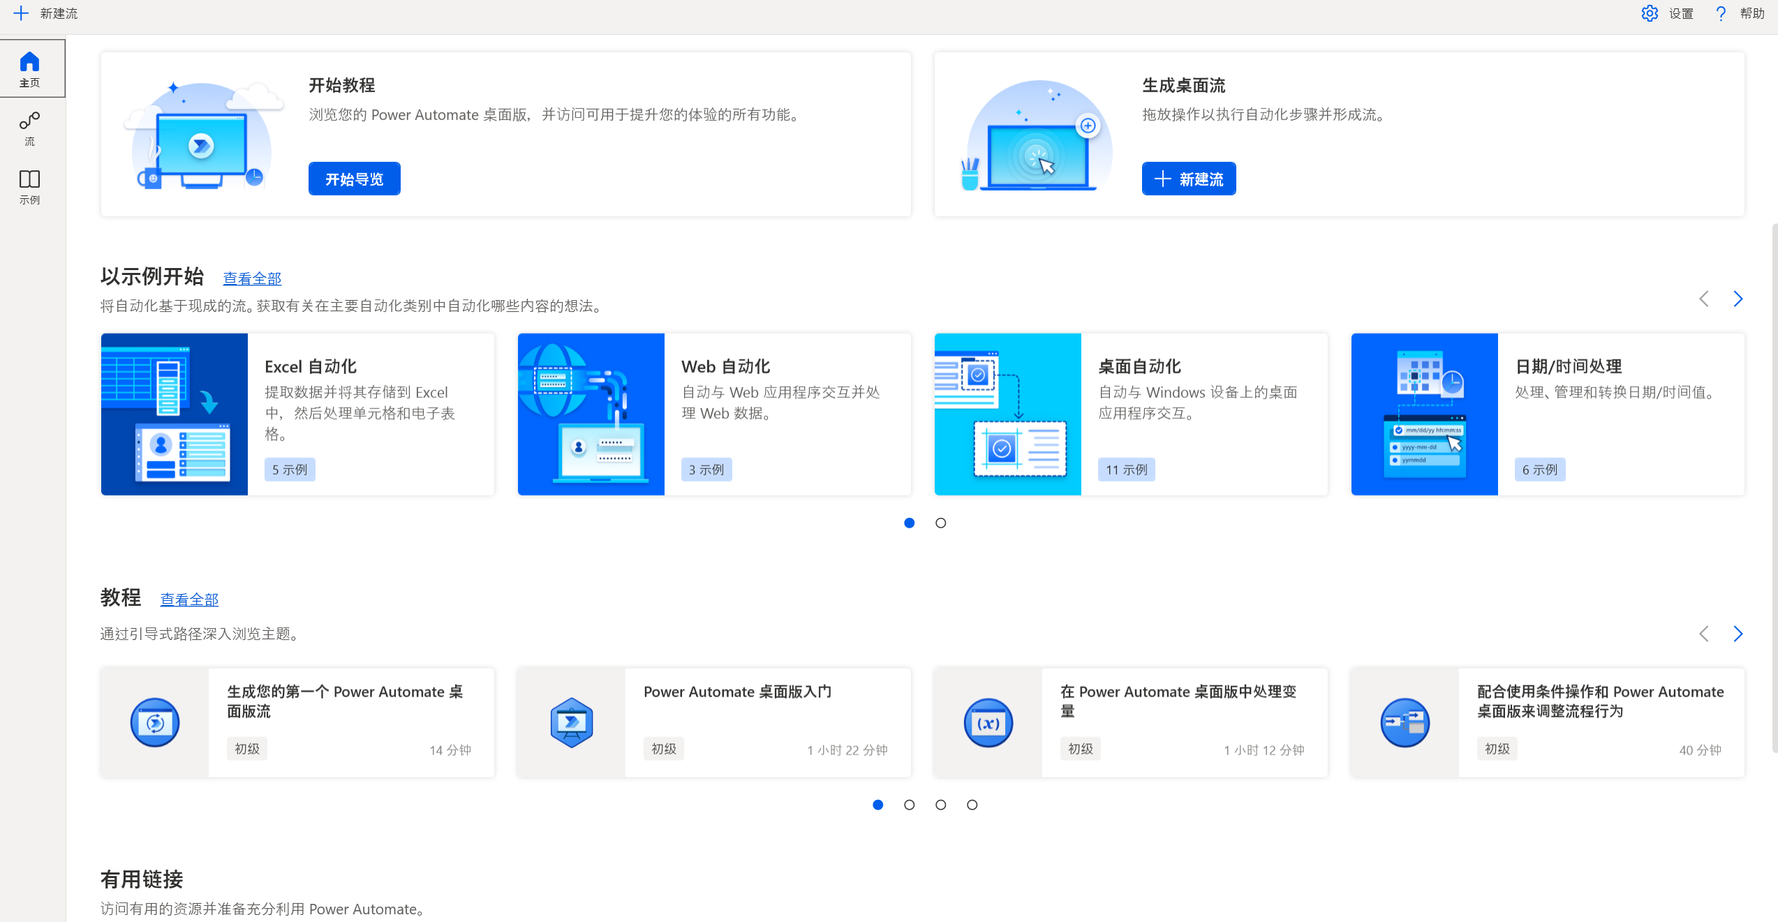Select the 流 (Flows) sidebar icon
The height and width of the screenshot is (922, 1778).
click(29, 128)
